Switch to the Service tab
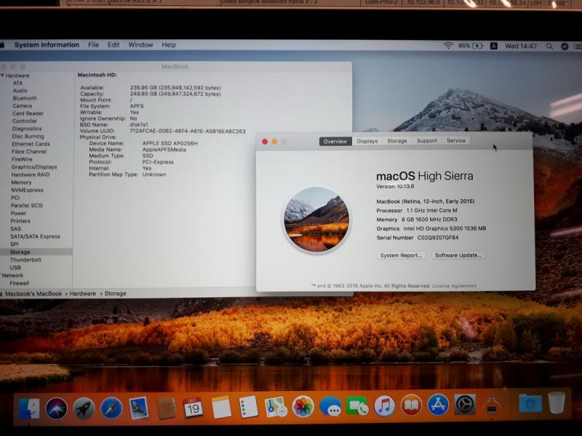The image size is (582, 436). [456, 140]
